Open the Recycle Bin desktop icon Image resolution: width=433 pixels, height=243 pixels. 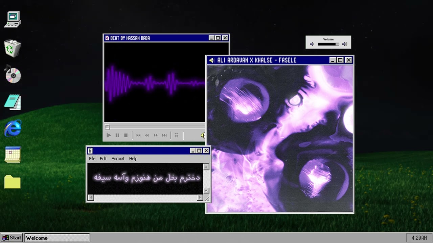tap(13, 48)
